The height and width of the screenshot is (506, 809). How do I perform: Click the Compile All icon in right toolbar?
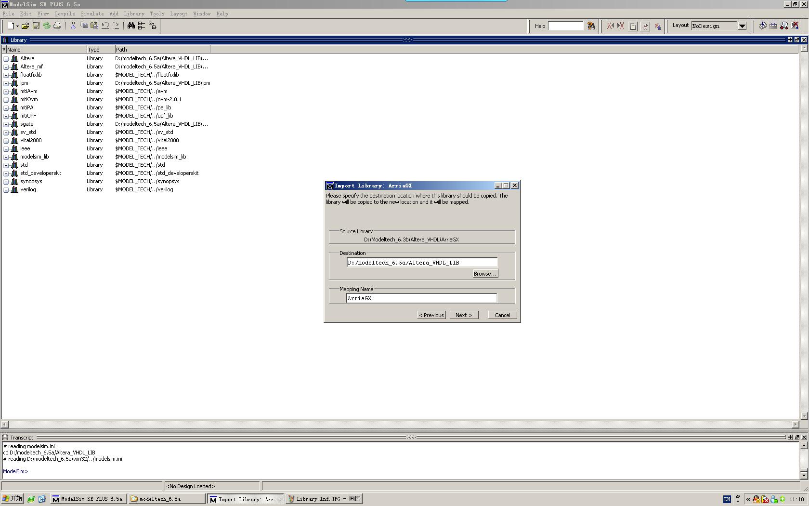point(773,26)
